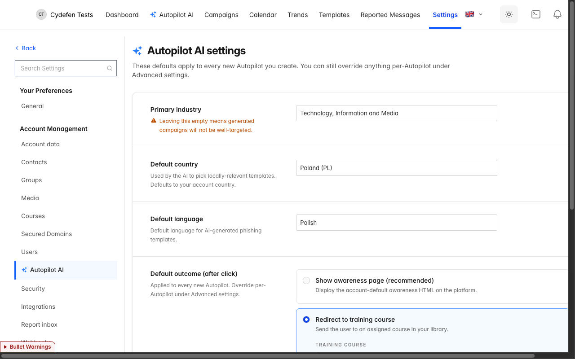
Task: Click the sparkle icon beside Autopilot AI settings heading
Action: [137, 51]
